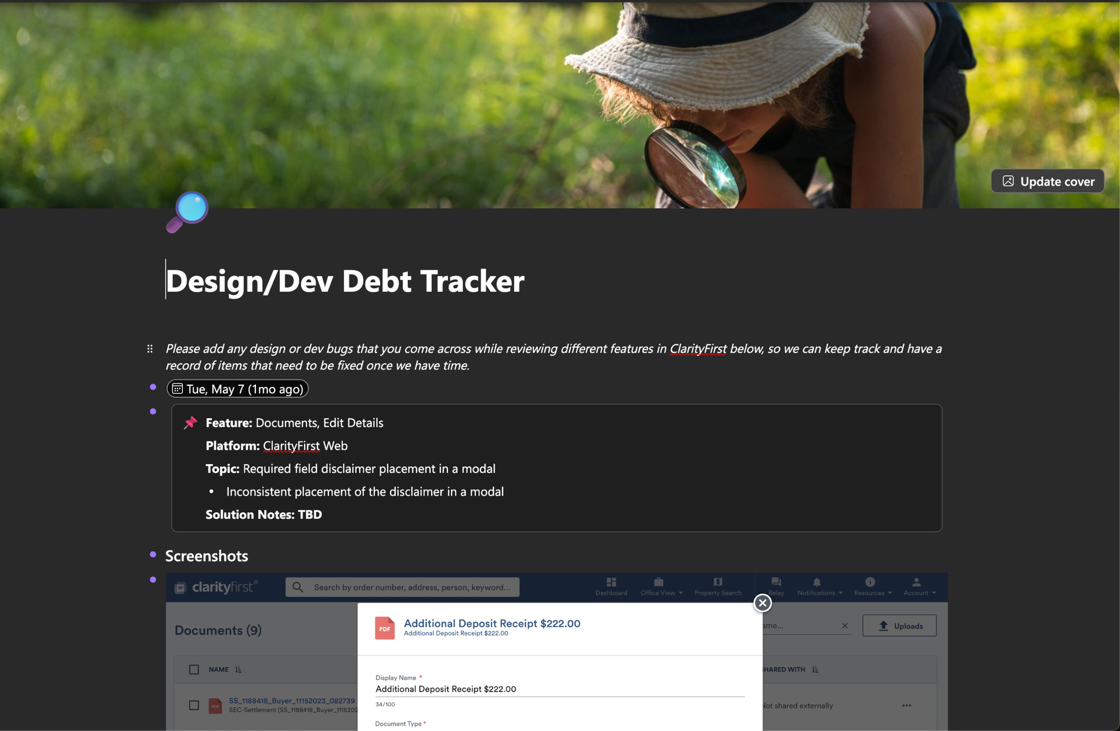Click the red PDF icon in modal header
This screenshot has width=1120, height=731.
384,628
